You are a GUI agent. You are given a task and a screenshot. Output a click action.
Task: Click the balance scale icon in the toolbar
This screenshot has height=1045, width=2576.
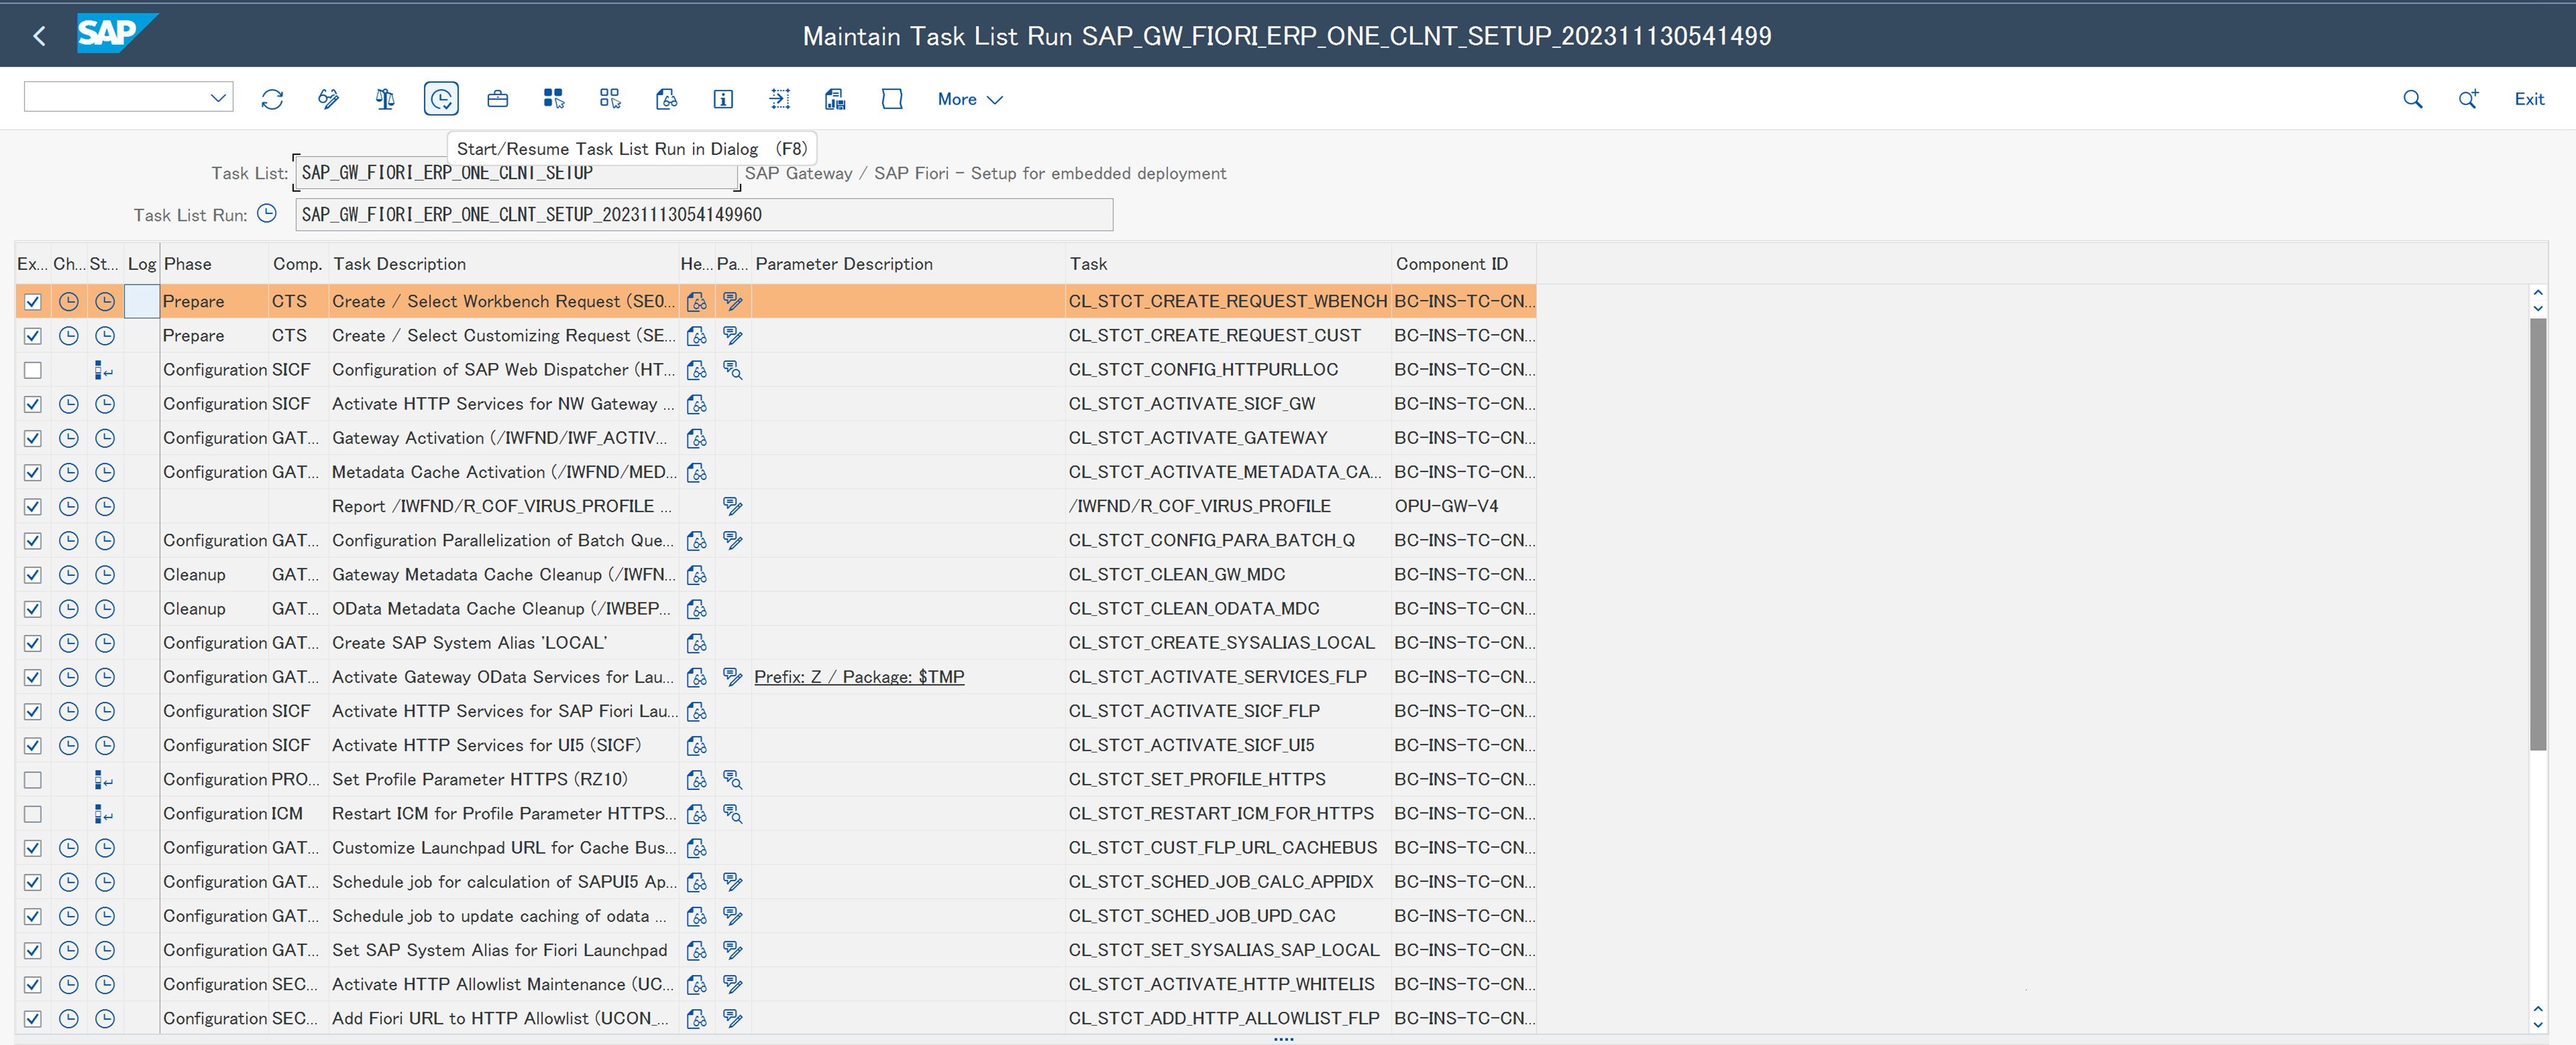tap(385, 99)
